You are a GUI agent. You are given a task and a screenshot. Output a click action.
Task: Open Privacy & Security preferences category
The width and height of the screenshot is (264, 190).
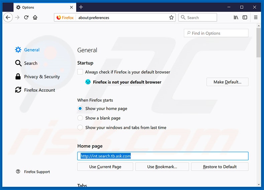click(37, 77)
